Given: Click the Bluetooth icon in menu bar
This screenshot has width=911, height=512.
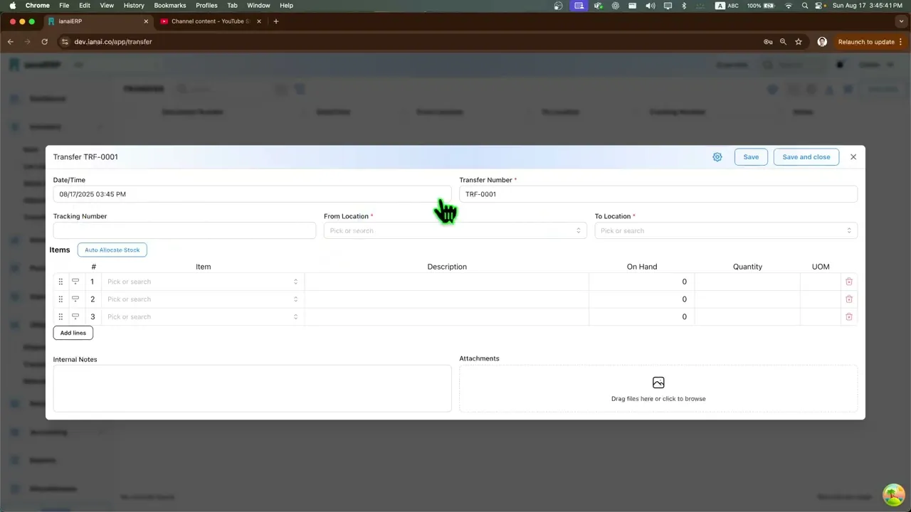Looking at the screenshot, I should [684, 5].
